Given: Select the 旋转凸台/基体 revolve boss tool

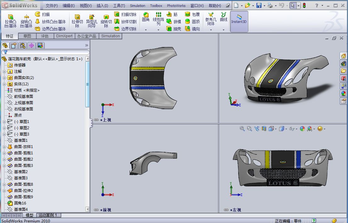Looking at the screenshot, I should [26, 21].
